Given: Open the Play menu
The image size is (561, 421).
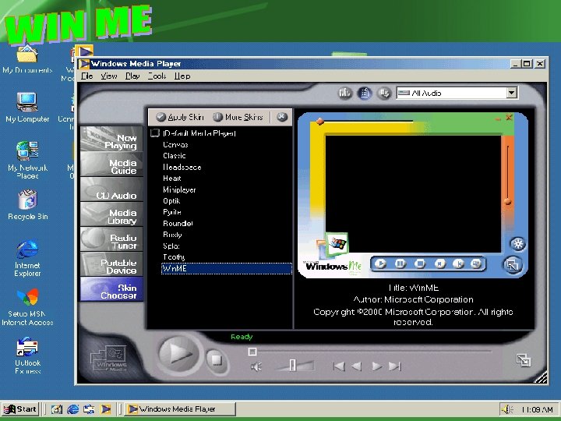Looking at the screenshot, I should click(x=132, y=76).
